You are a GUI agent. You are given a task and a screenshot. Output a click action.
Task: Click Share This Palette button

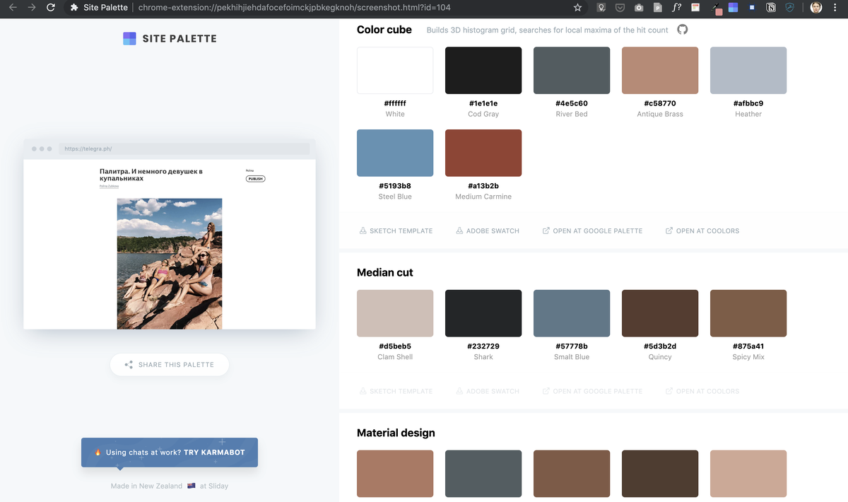click(x=170, y=365)
